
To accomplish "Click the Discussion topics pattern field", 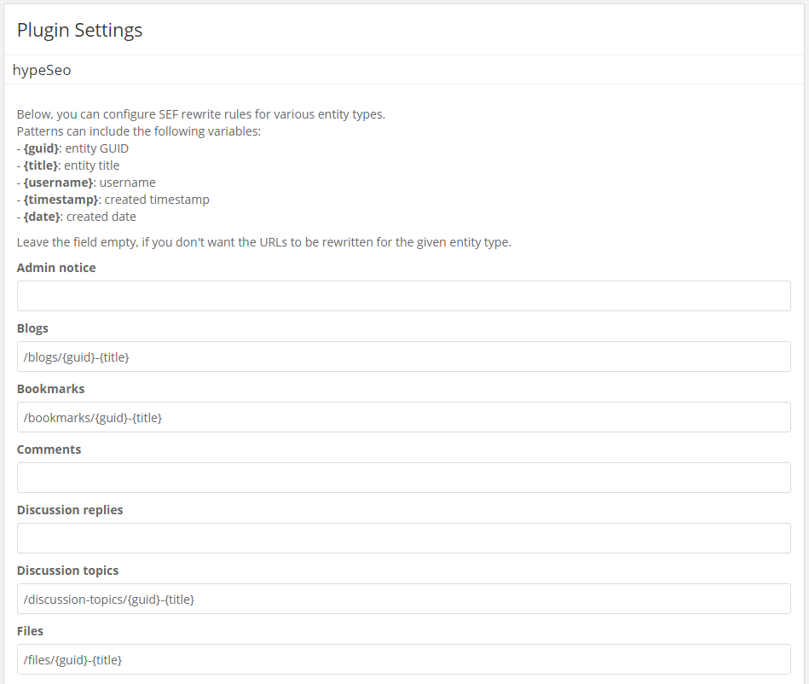I will click(x=403, y=599).
